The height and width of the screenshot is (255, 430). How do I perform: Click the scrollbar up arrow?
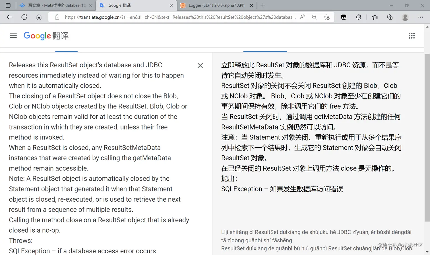click(x=427, y=27)
